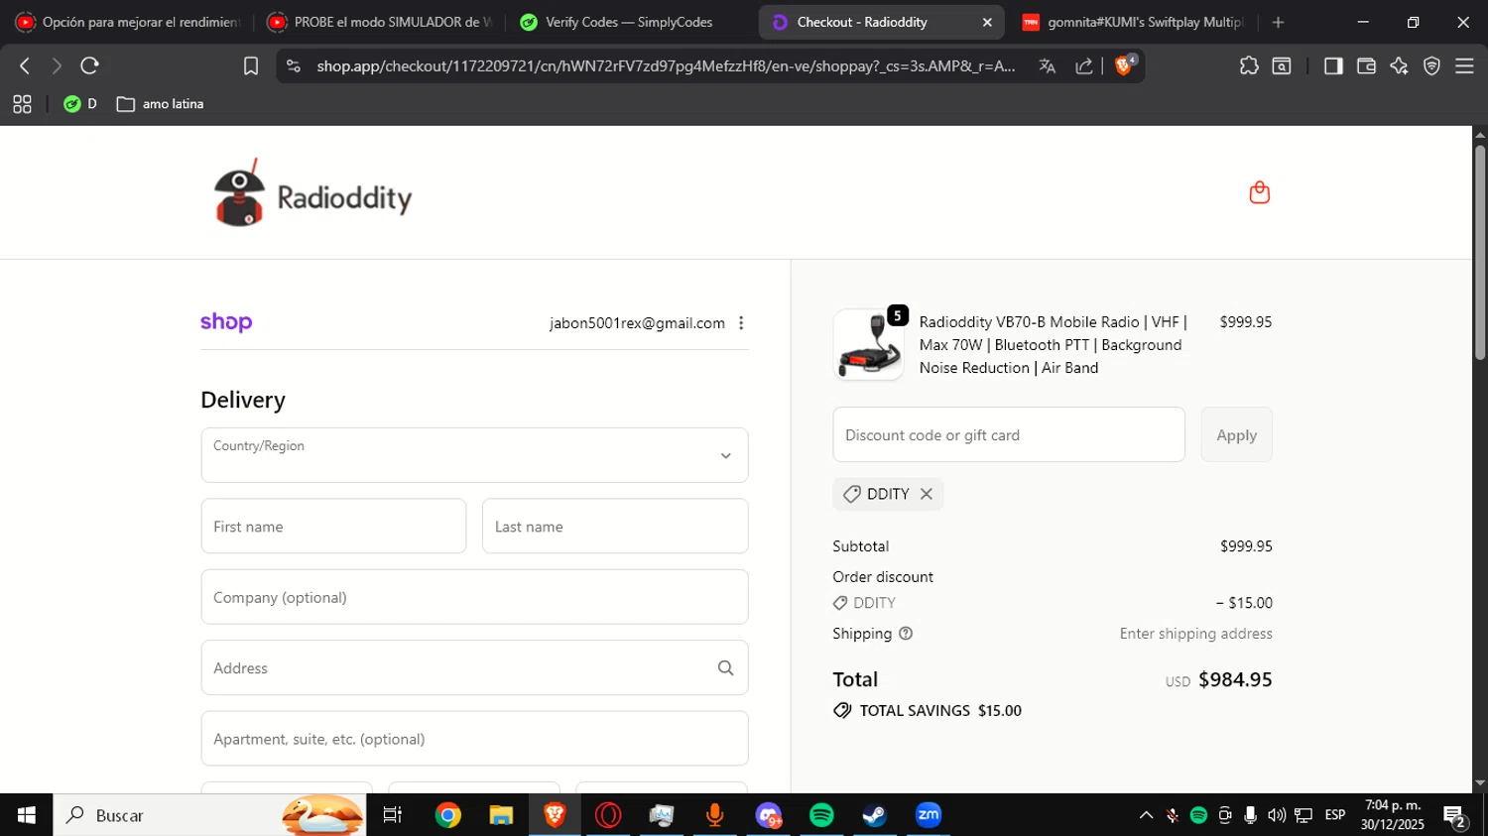
Task: View site information icon in address bar
Action: click(x=293, y=65)
